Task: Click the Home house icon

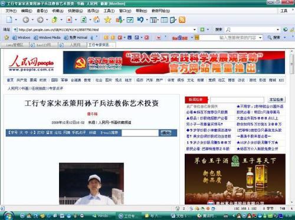Action: click(96, 19)
